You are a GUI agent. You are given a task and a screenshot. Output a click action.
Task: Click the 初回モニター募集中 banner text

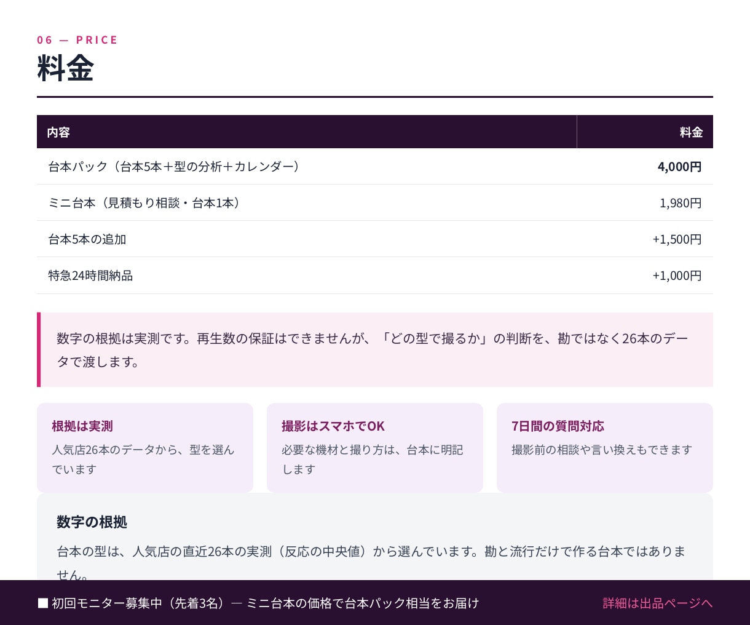coord(258,603)
